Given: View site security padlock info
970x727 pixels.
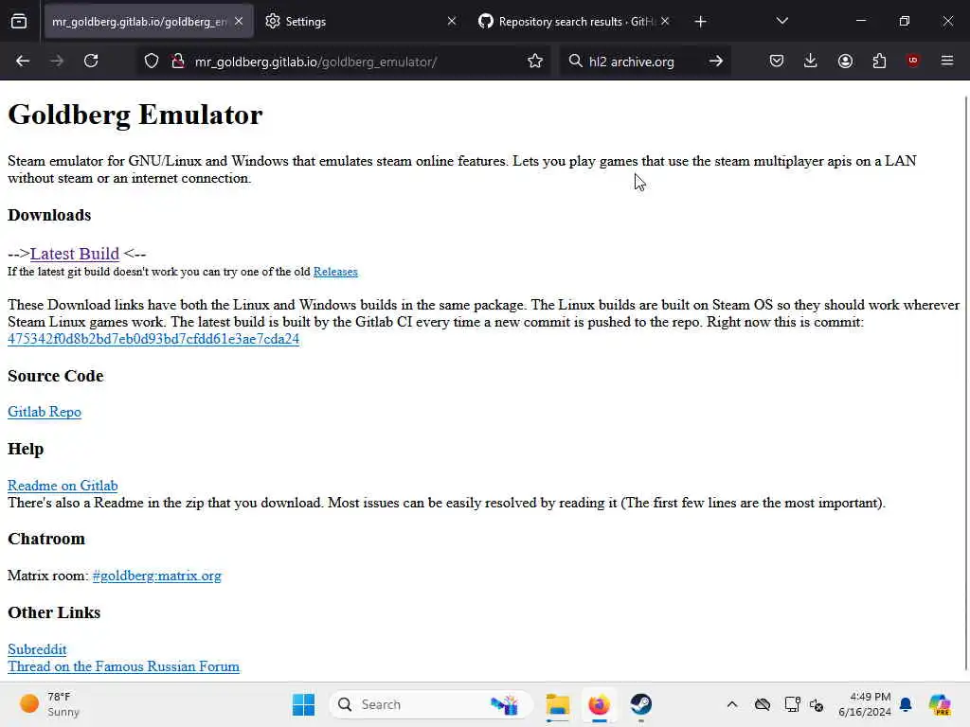Looking at the screenshot, I should click(x=178, y=62).
